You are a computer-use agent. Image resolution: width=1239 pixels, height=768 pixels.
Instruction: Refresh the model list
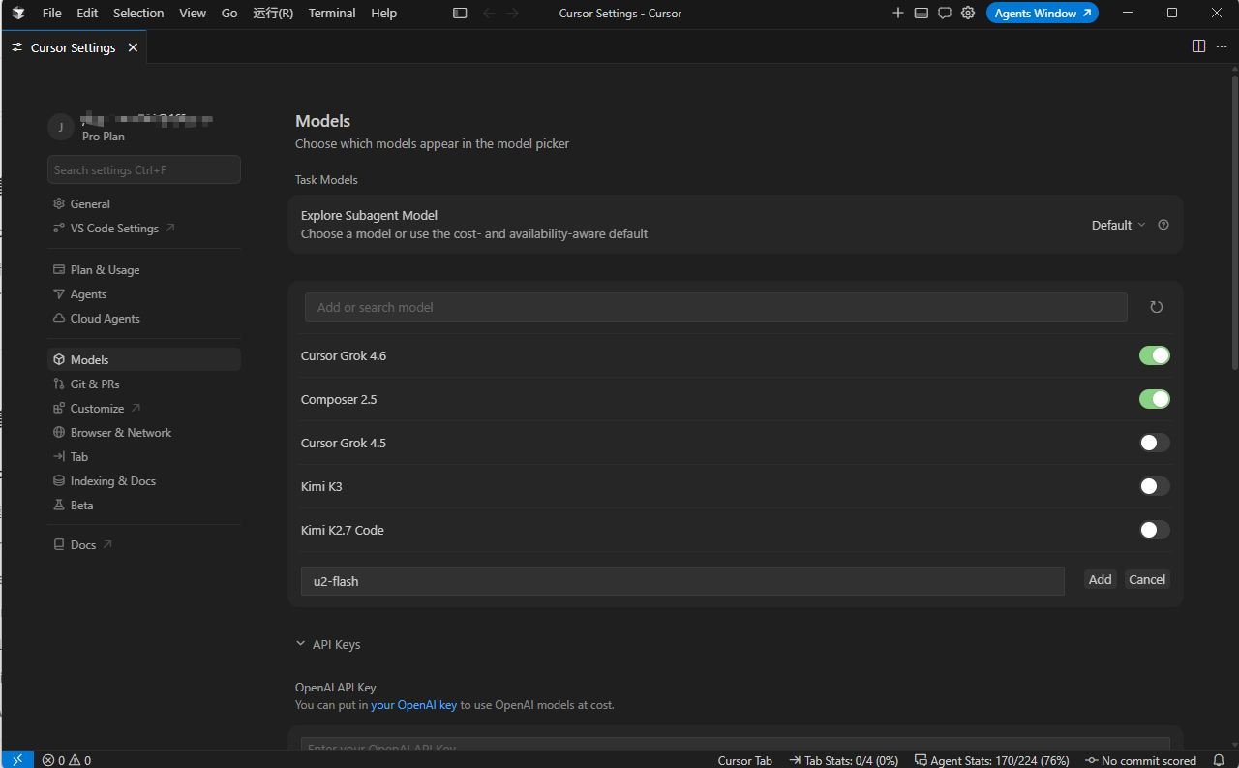[1156, 307]
